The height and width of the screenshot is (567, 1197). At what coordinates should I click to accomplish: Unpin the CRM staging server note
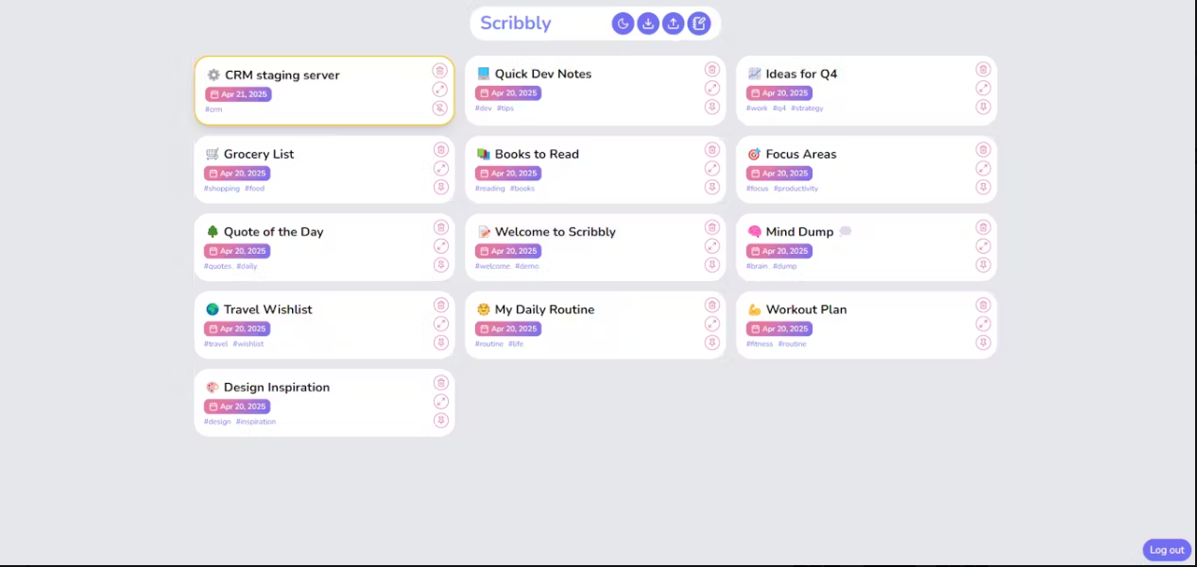pyautogui.click(x=440, y=108)
